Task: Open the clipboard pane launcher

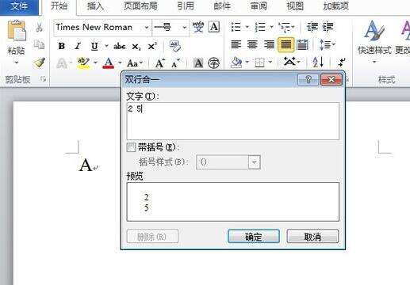Action: [x=44, y=79]
